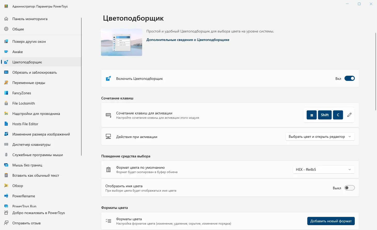This screenshot has width=377, height=230.
Task: Click the Hosts File Editor icon
Action: 6,124
